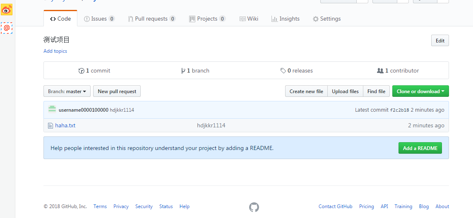Screen dimensions: 473x218
Task: Go to the Projects tab
Action: point(207,19)
